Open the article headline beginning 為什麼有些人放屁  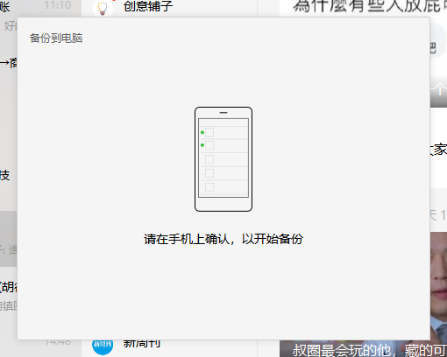tap(370, 6)
